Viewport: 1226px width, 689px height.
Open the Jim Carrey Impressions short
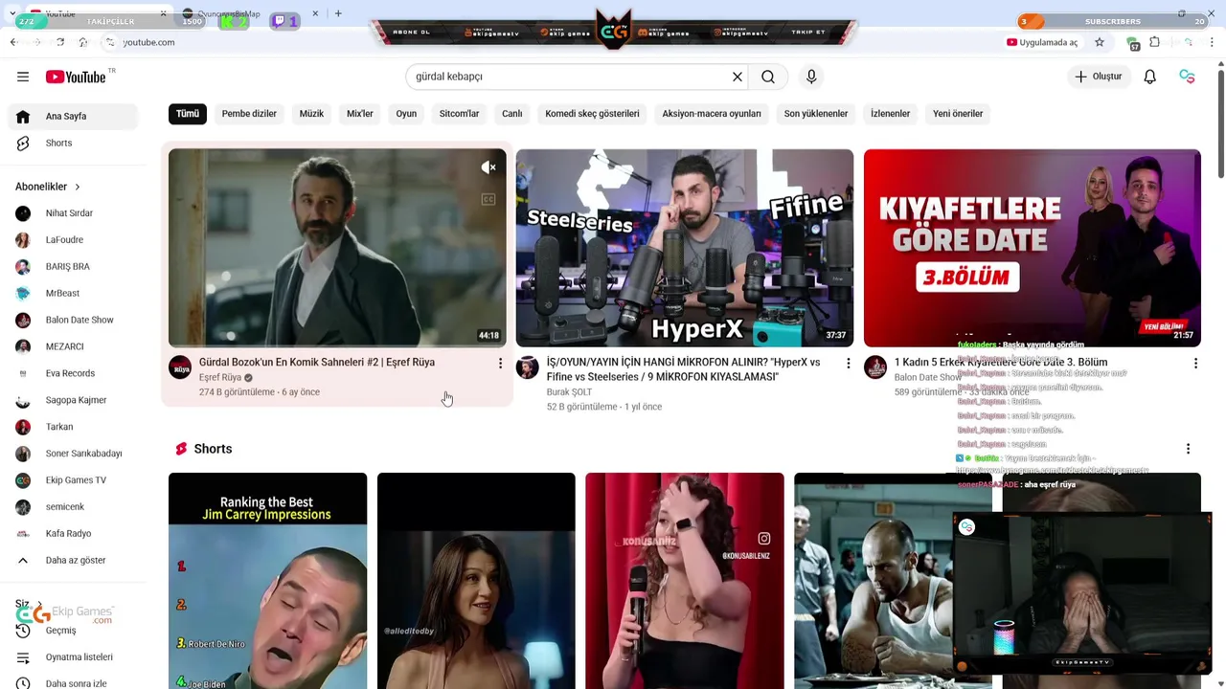pyautogui.click(x=267, y=581)
